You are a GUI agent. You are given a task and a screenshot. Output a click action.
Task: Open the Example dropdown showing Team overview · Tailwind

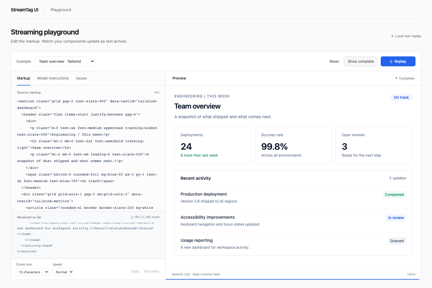(65, 61)
